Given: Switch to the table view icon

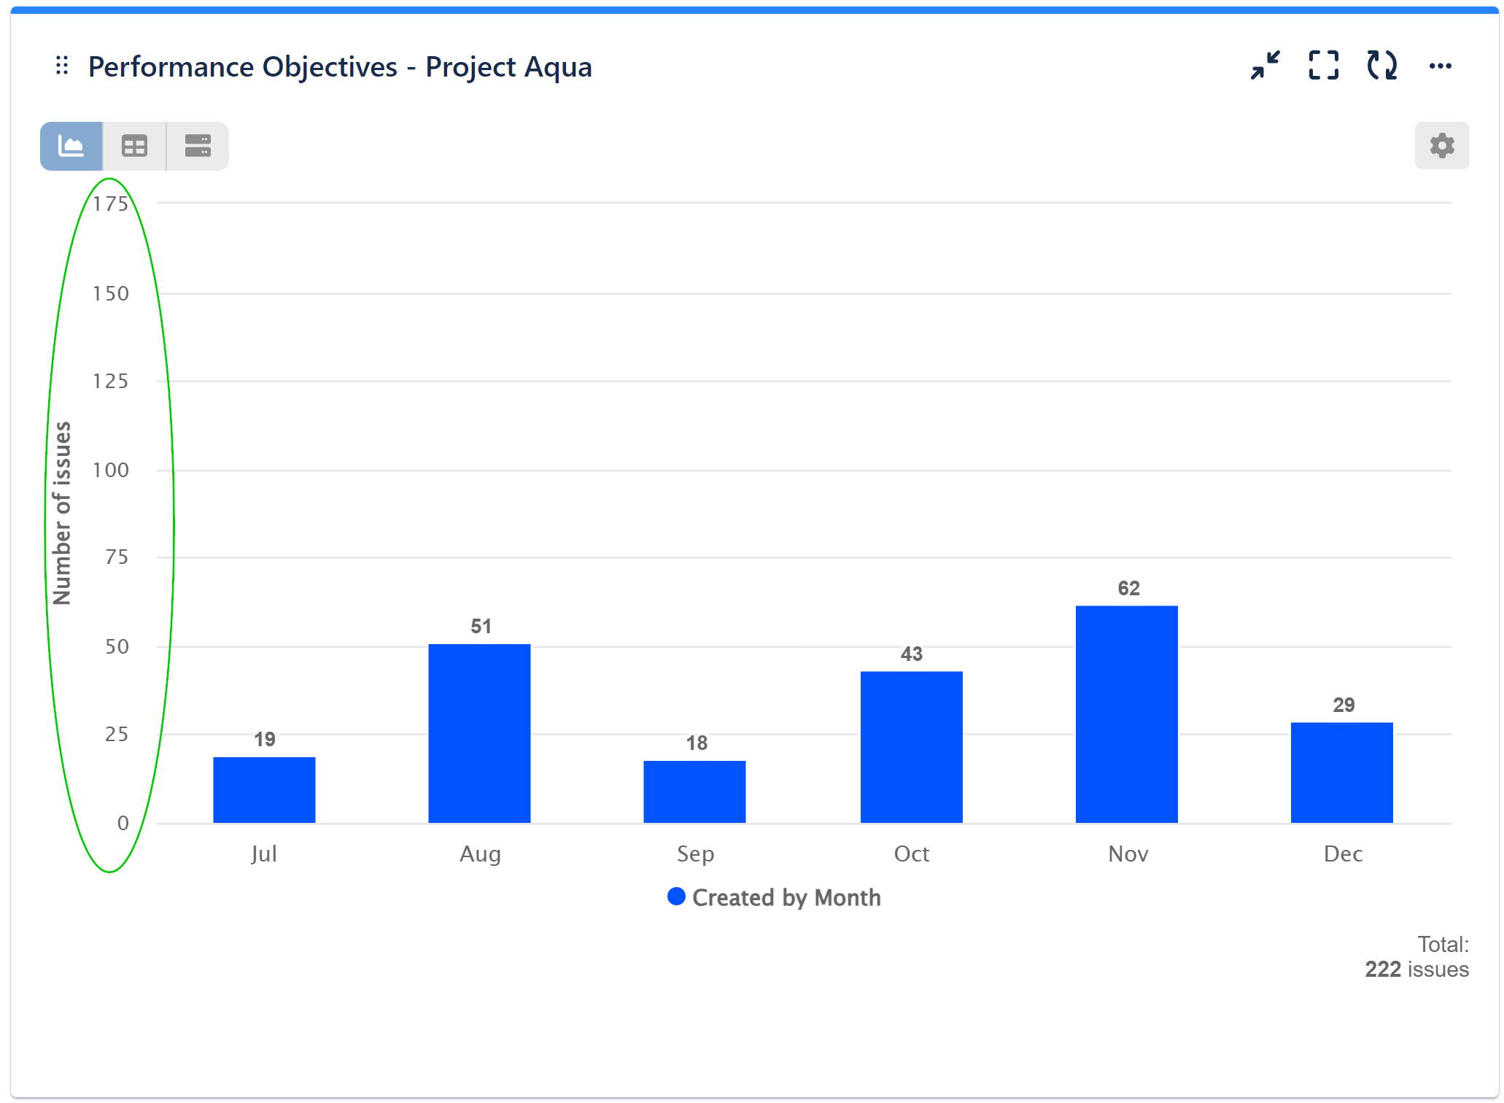Looking at the screenshot, I should [x=134, y=145].
